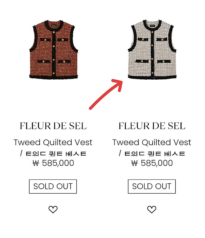Screen dimensions: 205x238
Task: Click the right Korean product name 트위드 퀼트 베스트
Action: (154, 154)
